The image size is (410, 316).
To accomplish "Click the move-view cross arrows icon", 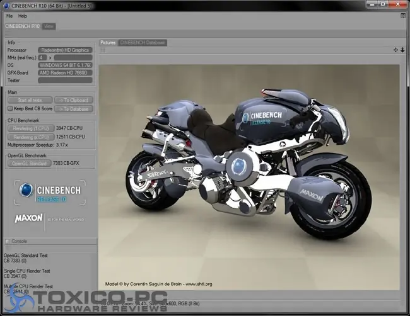I will tap(395, 50).
